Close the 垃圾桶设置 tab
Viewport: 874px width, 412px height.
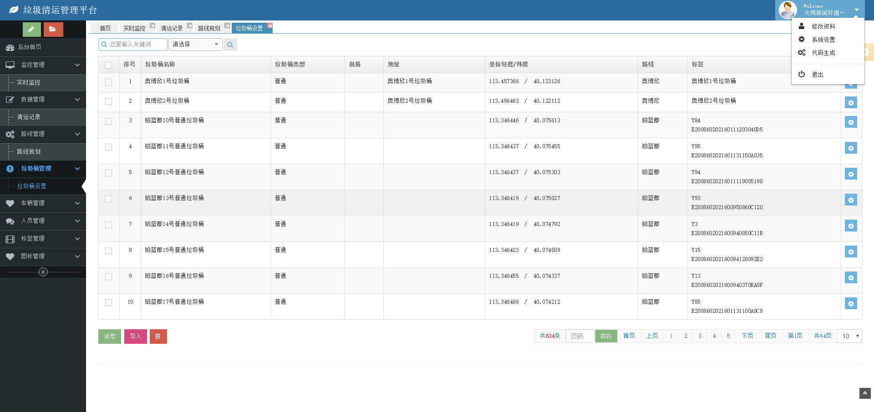[x=270, y=25]
